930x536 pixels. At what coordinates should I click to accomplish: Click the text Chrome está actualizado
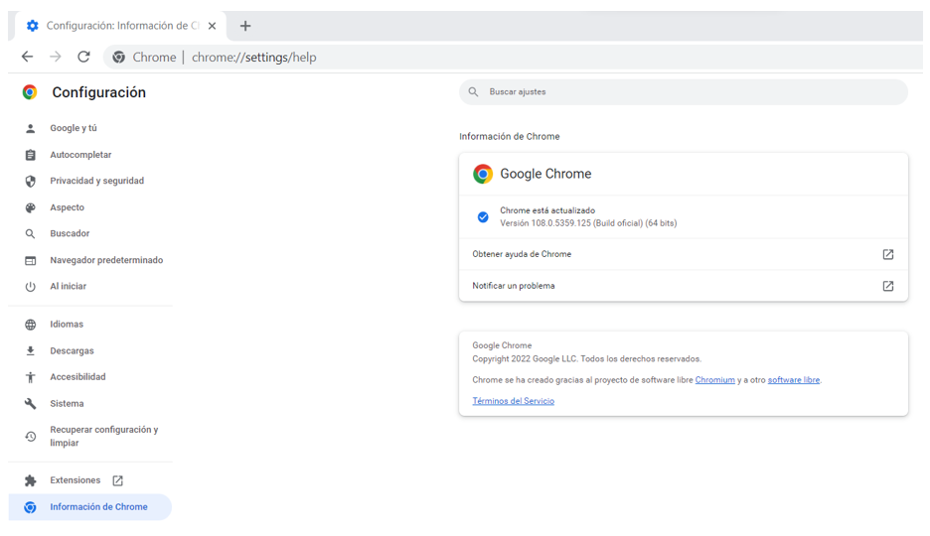click(x=547, y=210)
